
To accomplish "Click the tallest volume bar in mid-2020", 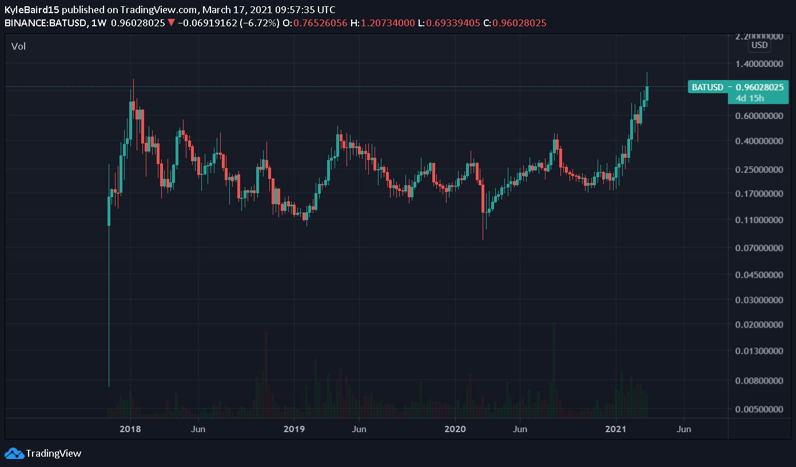I will click(554, 370).
